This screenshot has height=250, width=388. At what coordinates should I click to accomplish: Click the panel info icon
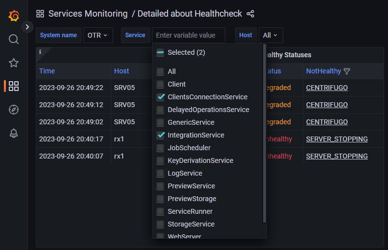40,52
